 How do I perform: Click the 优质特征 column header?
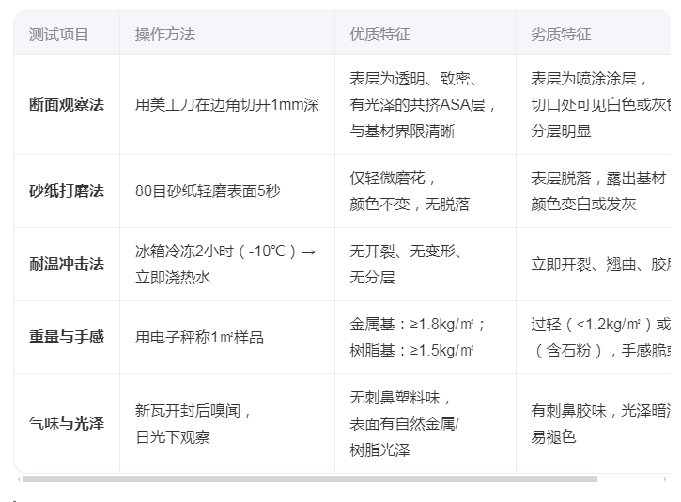click(379, 35)
